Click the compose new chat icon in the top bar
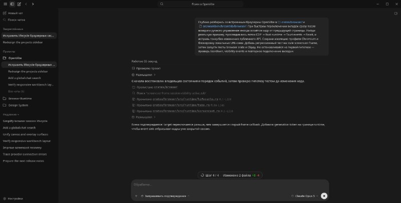 (x=19, y=4)
